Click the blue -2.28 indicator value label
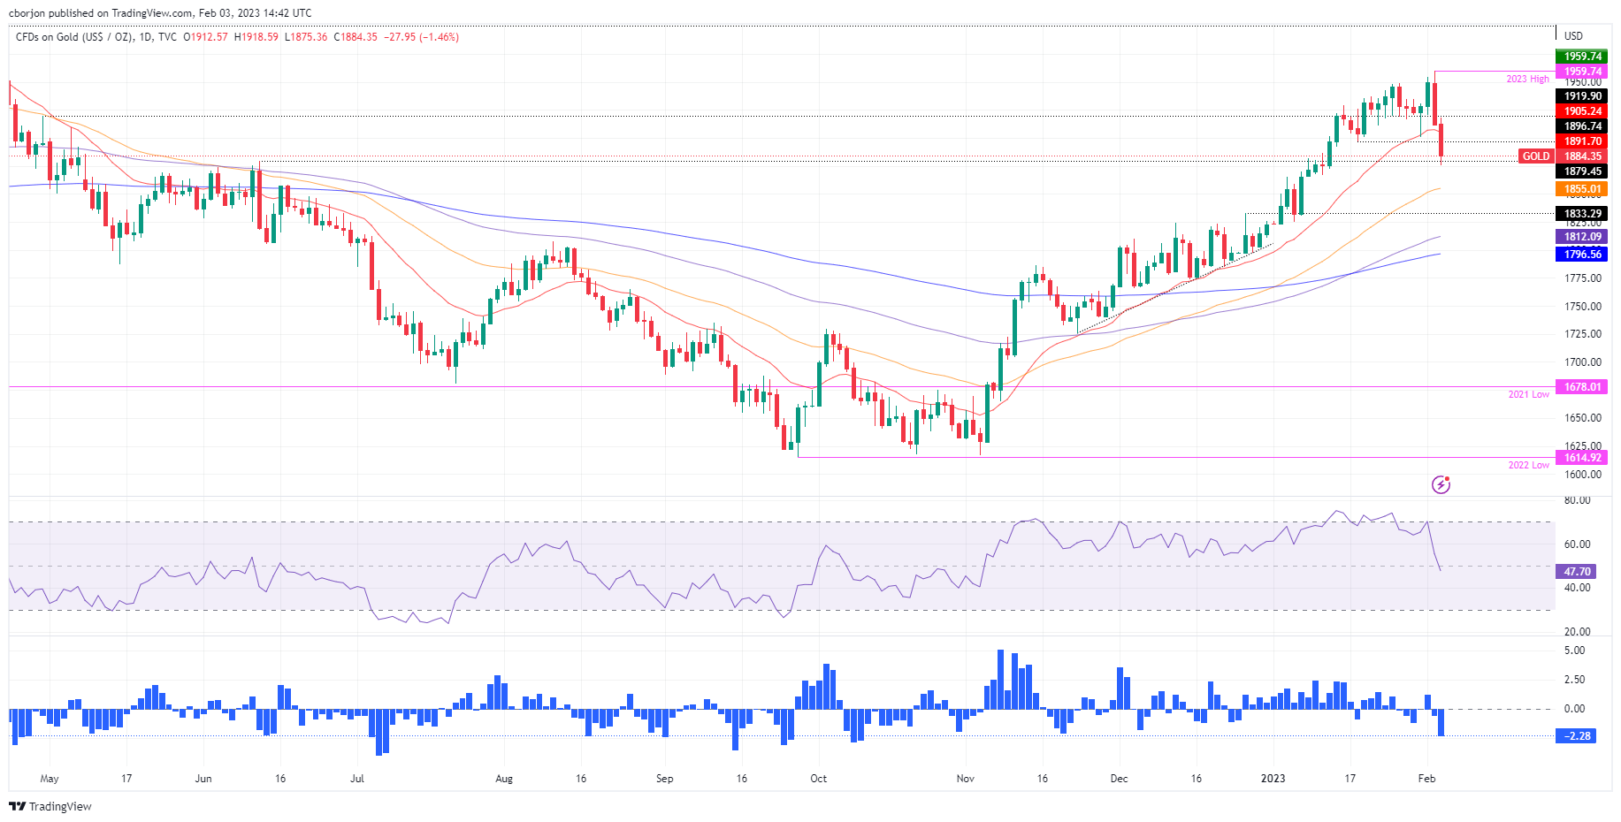 point(1578,736)
